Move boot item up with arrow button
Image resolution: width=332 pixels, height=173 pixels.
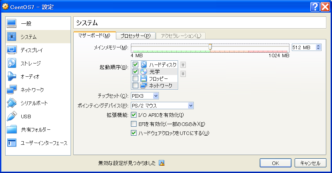(183, 65)
